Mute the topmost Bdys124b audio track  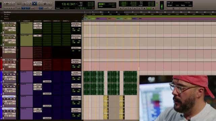(14, 74)
